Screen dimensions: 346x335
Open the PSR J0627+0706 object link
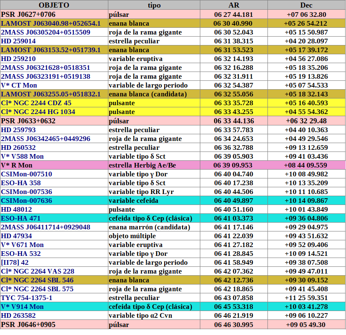[28, 15]
